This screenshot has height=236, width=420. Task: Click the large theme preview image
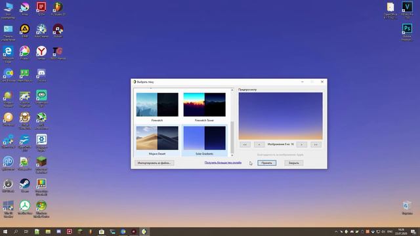[x=280, y=116]
